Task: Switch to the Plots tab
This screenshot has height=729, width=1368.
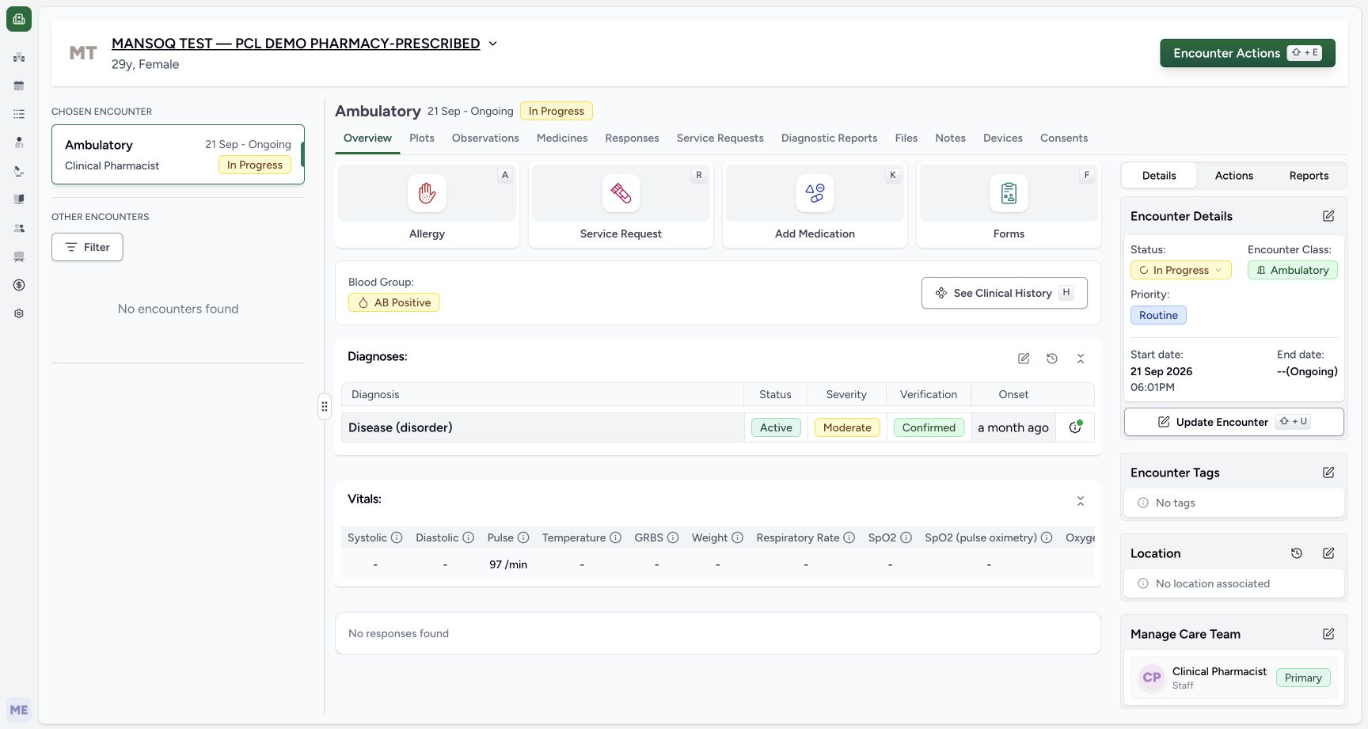Action: pos(422,138)
